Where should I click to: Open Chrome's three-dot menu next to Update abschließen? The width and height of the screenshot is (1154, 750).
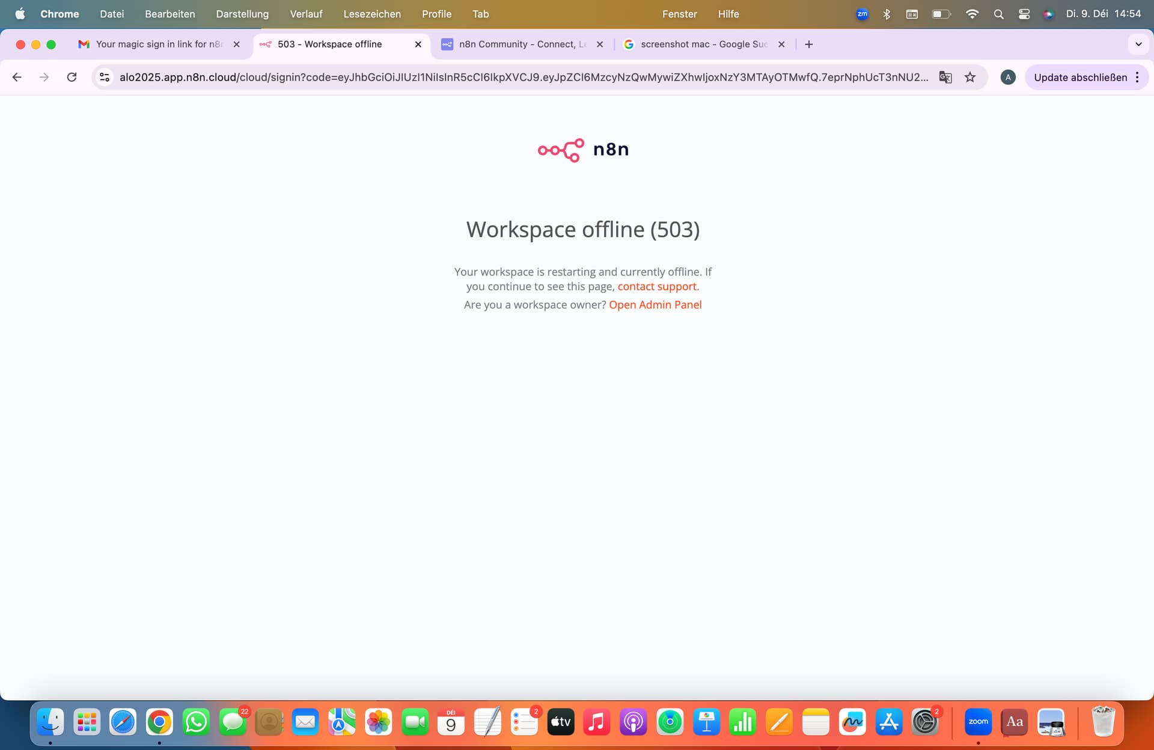click(1137, 77)
